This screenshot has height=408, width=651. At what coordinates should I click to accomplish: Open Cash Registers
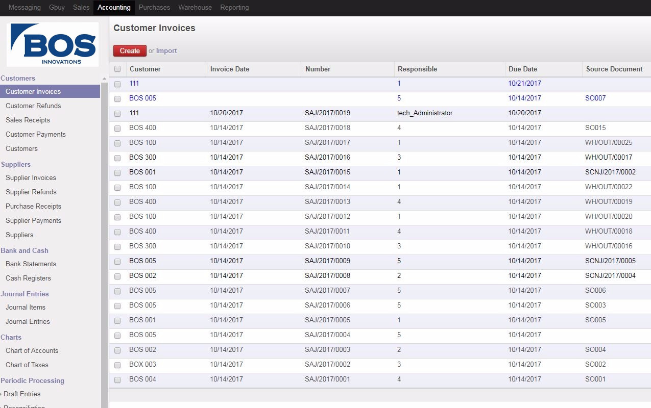pos(28,278)
